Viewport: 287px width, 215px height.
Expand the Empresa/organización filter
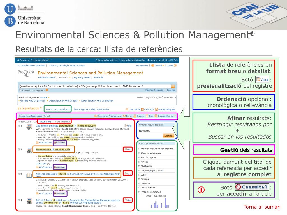pos(139,170)
